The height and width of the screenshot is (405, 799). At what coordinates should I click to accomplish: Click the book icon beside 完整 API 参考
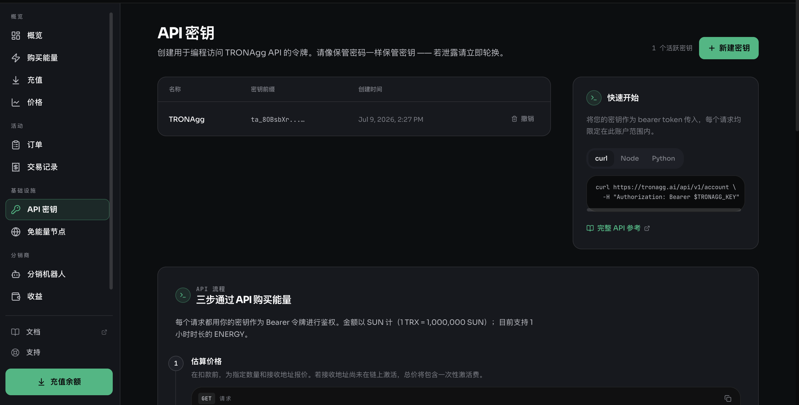coord(590,228)
